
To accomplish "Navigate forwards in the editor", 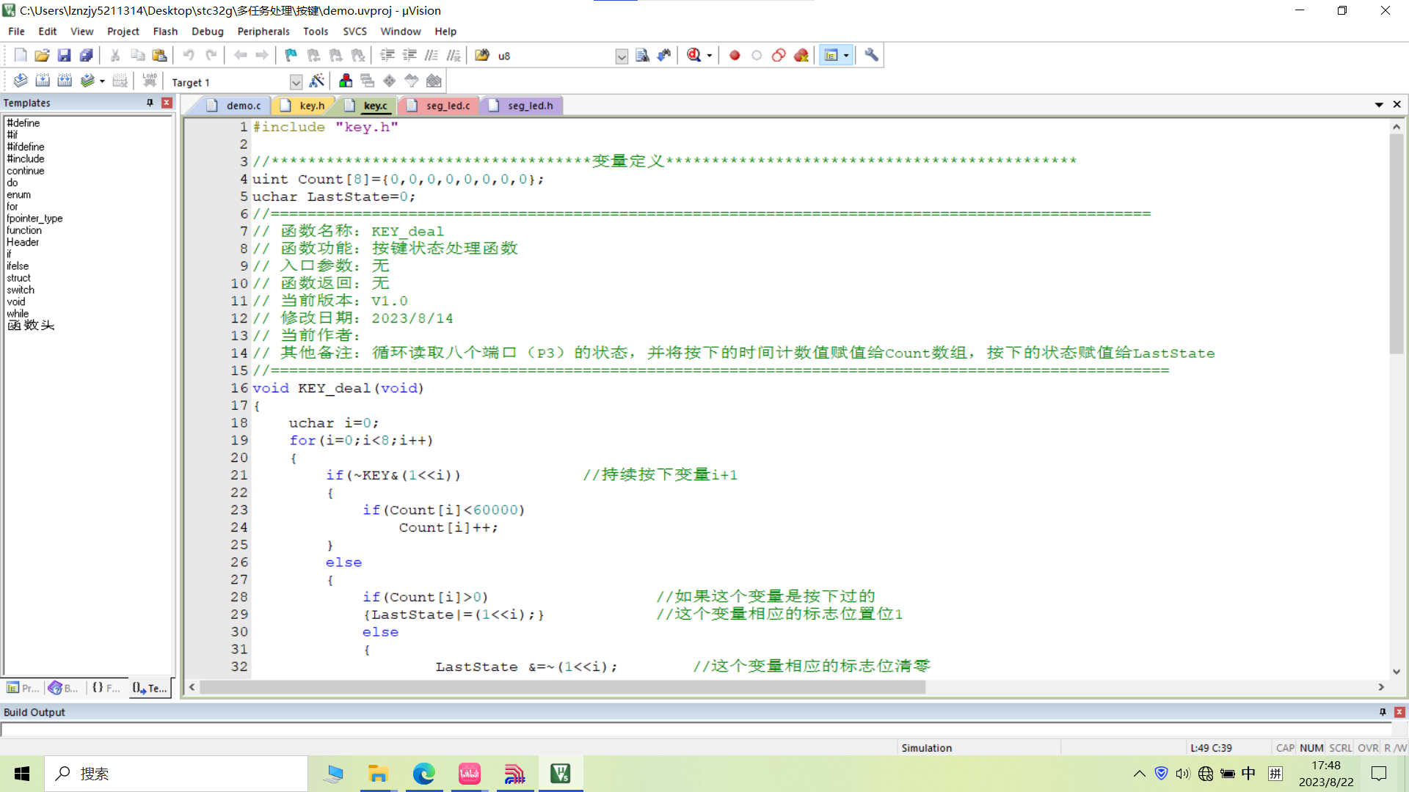I will point(262,55).
